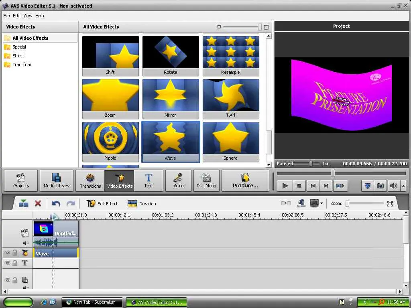Screen dimensions: 411x308
Task: Click the large thumbnail size icon
Action: point(266,27)
